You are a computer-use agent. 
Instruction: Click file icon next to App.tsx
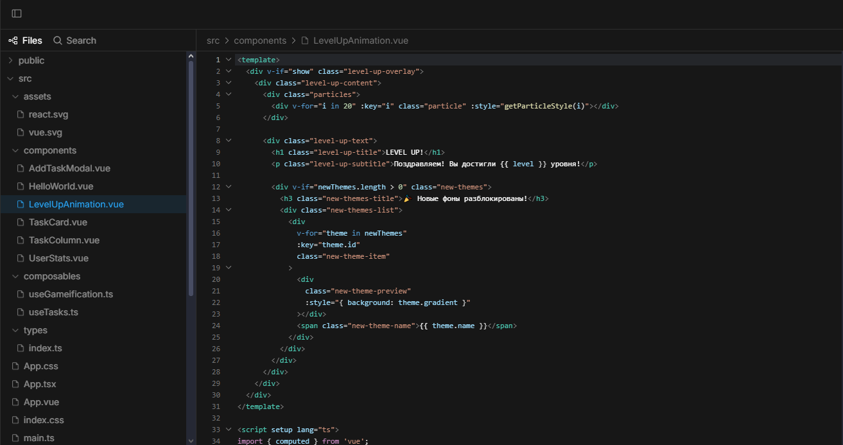[15, 384]
